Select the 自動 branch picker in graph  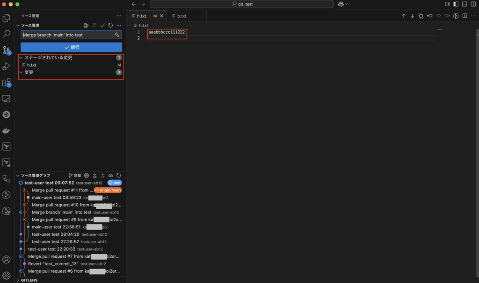tap(75, 175)
